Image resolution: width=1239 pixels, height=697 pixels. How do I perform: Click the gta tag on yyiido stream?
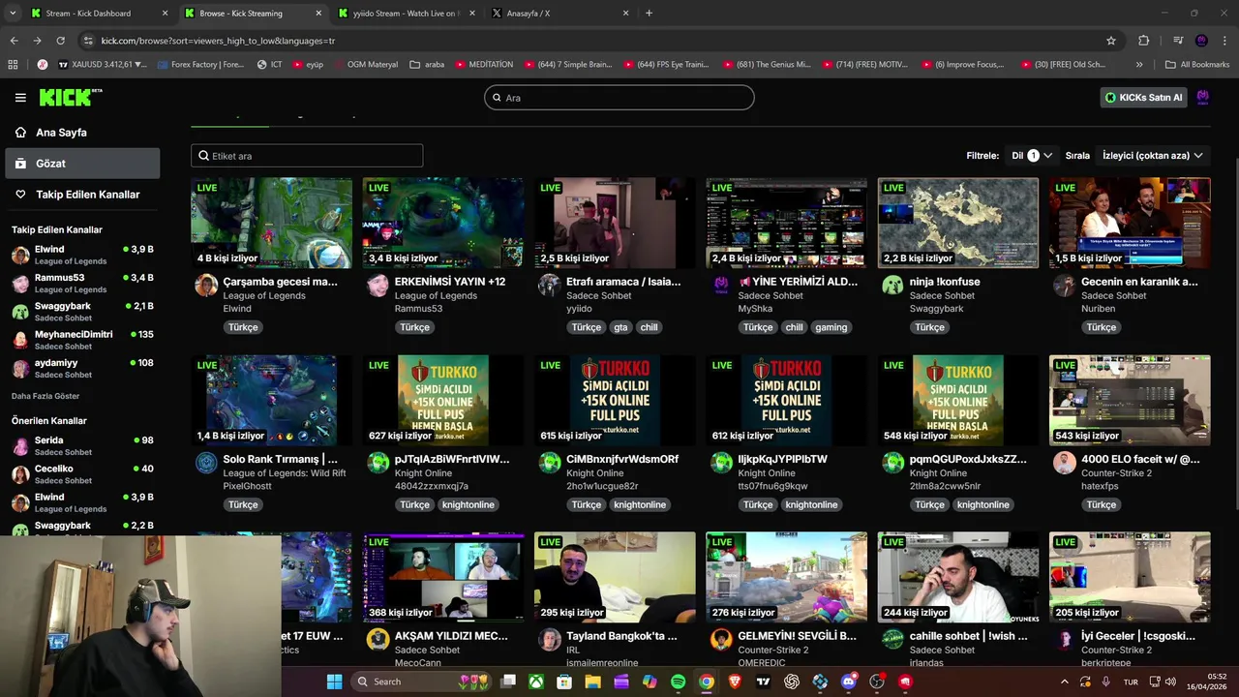coord(620,327)
